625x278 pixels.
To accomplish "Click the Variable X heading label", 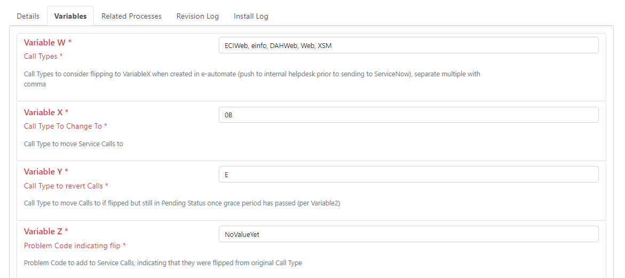I will pos(46,112).
